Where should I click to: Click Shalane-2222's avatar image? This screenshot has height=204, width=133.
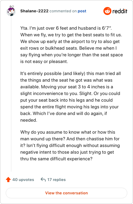pyautogui.click(x=11, y=11)
